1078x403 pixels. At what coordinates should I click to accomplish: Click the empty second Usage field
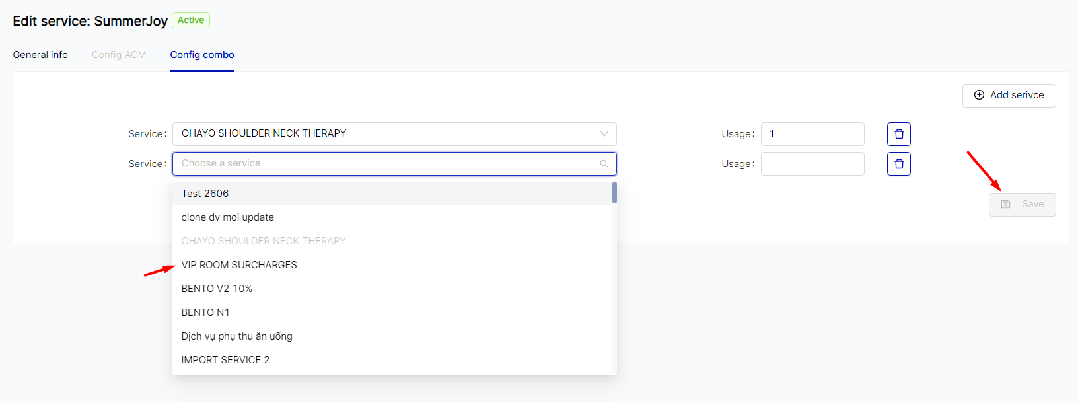(812, 164)
